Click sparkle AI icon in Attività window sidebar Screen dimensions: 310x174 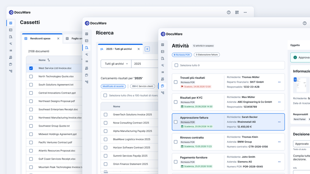(162, 65)
